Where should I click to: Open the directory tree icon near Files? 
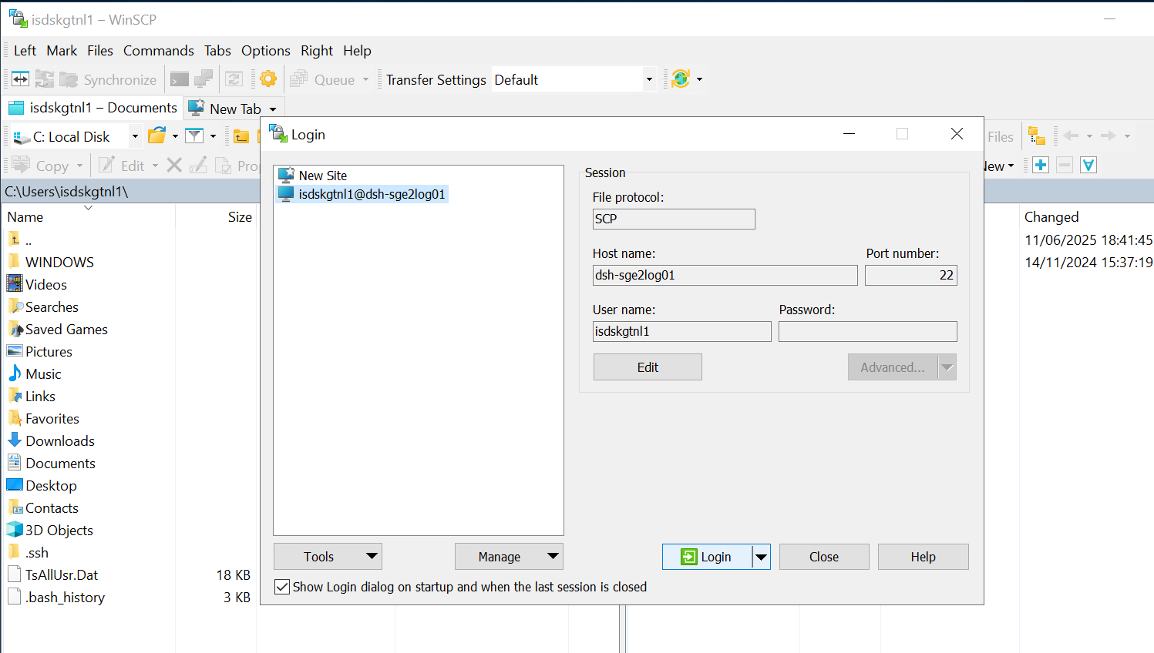click(x=1037, y=136)
